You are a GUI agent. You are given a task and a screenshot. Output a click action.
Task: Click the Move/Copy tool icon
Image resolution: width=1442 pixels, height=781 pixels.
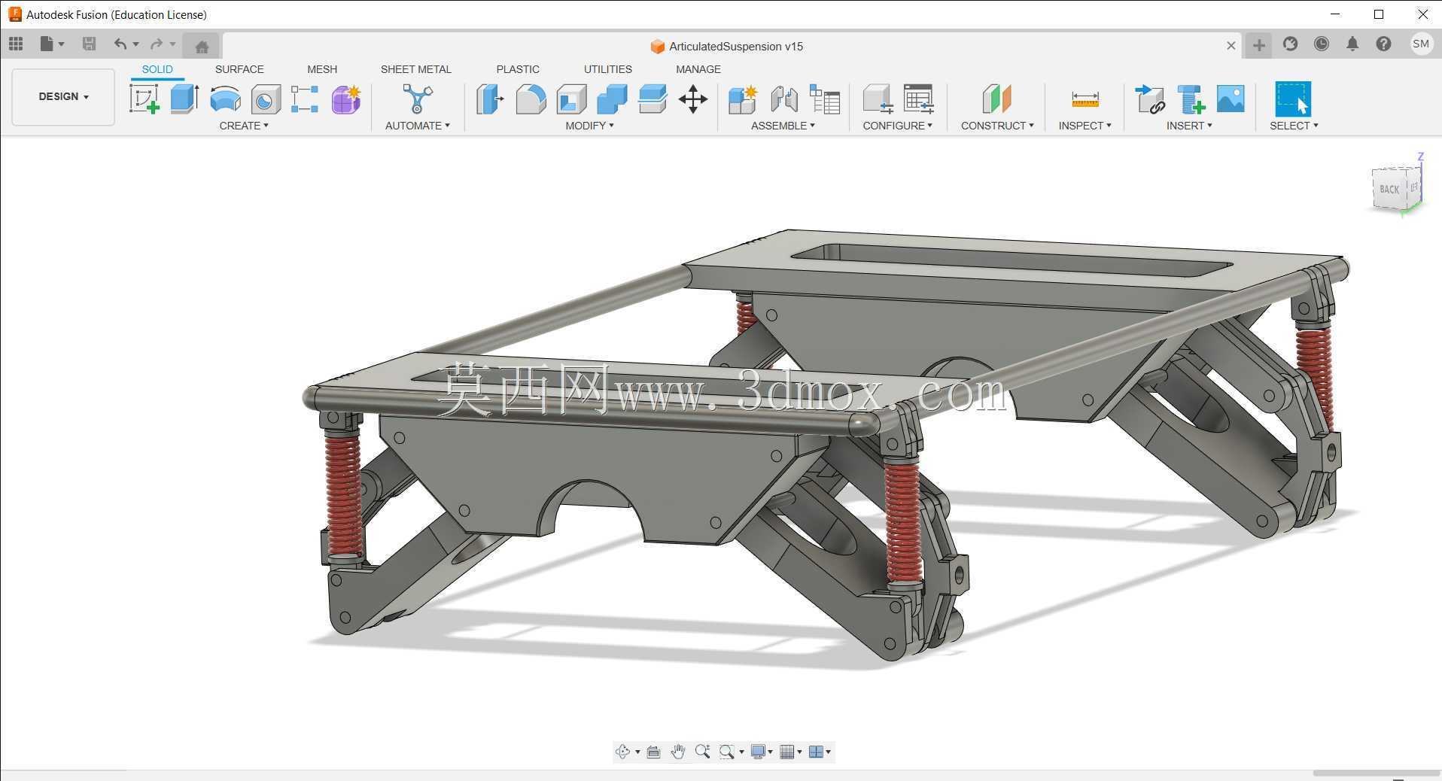point(693,99)
